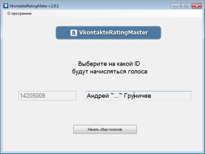205x154 pixels.
Task: Focus the name field Андрей Груничев
Action: [x=139, y=96]
